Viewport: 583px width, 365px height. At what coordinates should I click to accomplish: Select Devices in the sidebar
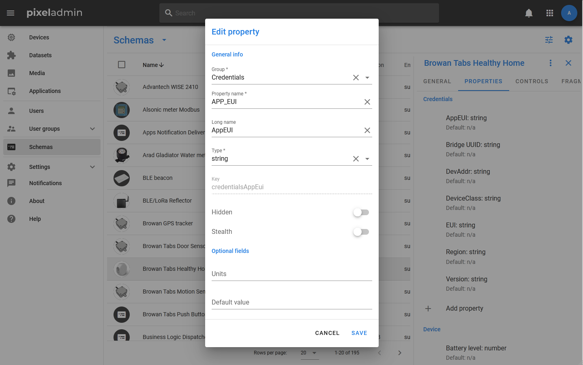(x=39, y=37)
